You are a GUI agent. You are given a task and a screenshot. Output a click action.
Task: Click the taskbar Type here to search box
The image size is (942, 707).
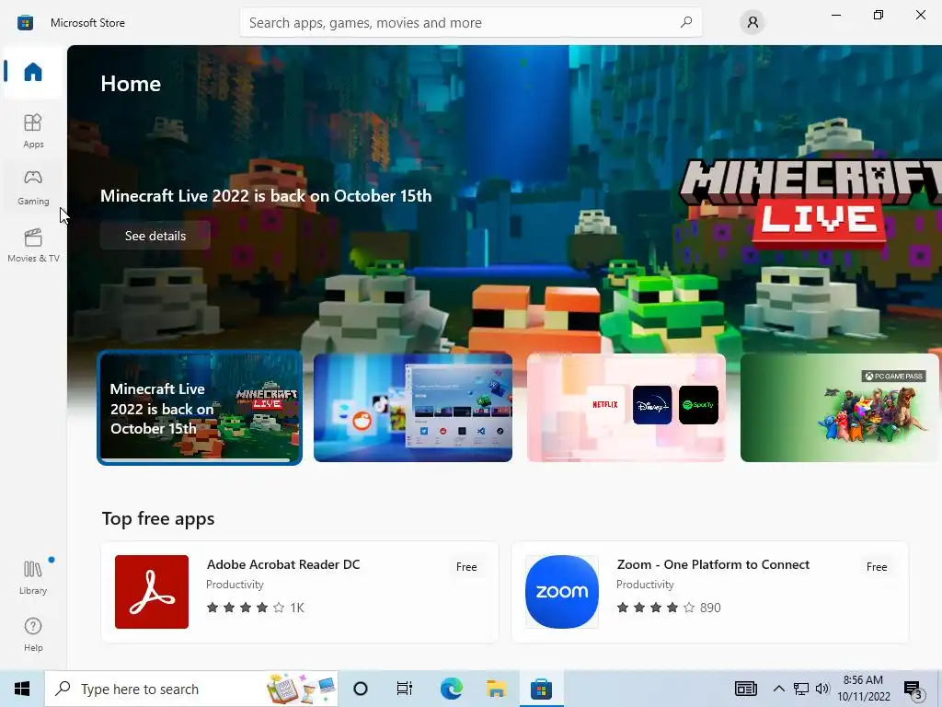[x=191, y=689]
